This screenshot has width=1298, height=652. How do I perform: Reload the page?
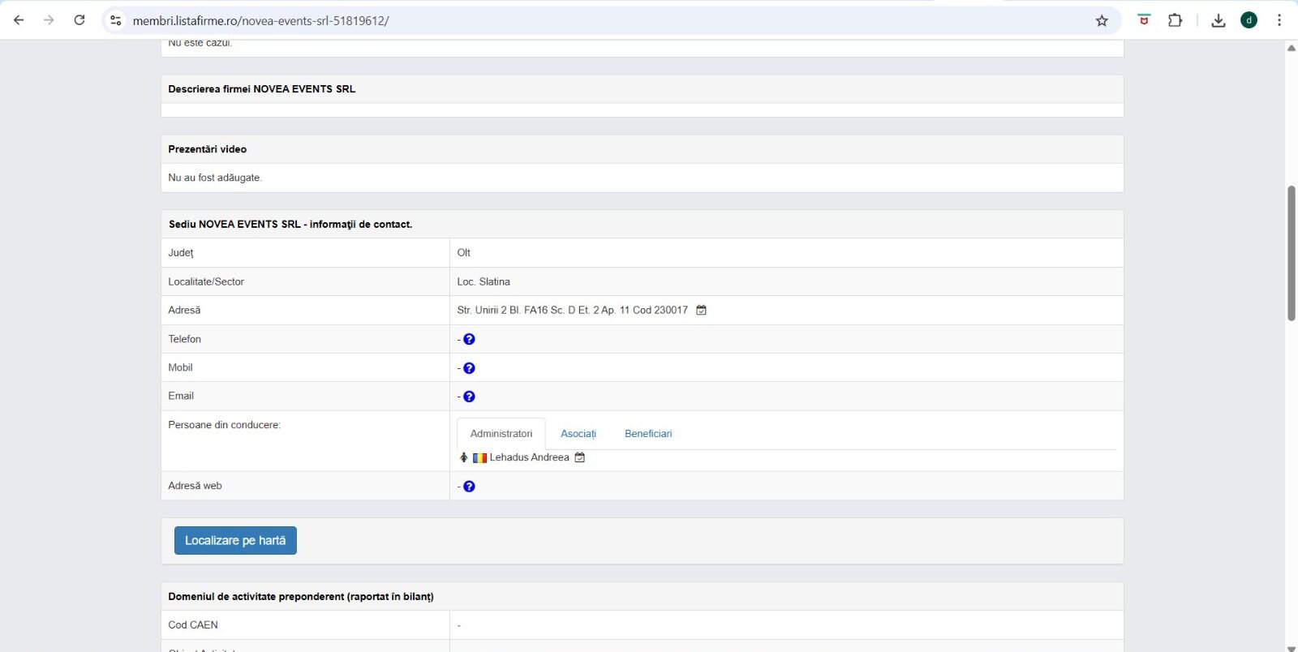tap(80, 20)
